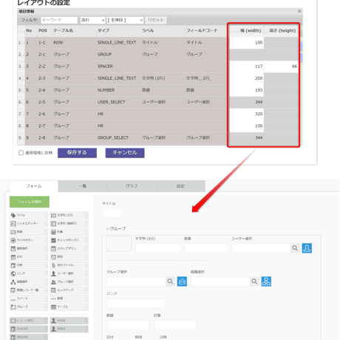Image resolution: width=340 pixels, height=340 pixels.
Task: Switch to the グラフ tab
Action: pos(132,186)
